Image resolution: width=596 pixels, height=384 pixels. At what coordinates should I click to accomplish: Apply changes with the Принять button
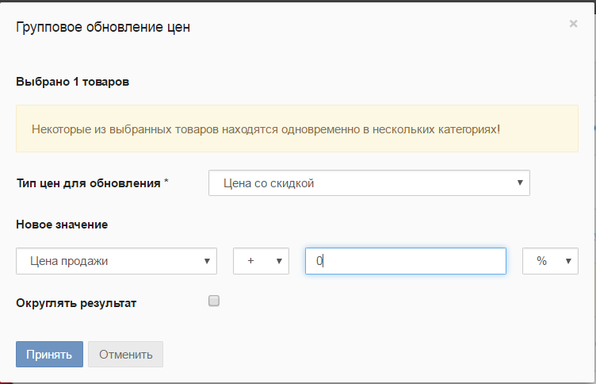49,355
